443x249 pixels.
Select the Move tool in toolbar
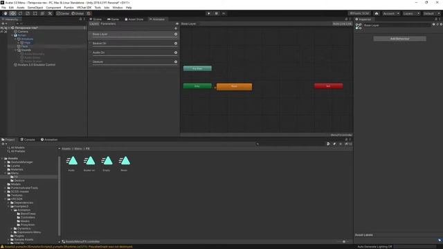[x=12, y=13]
